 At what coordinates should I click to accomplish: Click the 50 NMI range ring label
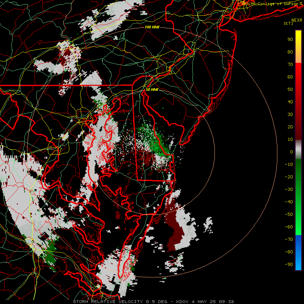click(x=152, y=90)
